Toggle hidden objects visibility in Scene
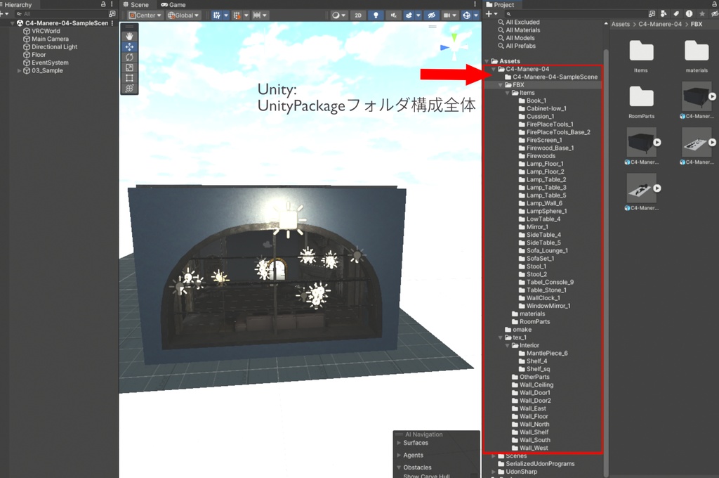 pyautogui.click(x=431, y=15)
